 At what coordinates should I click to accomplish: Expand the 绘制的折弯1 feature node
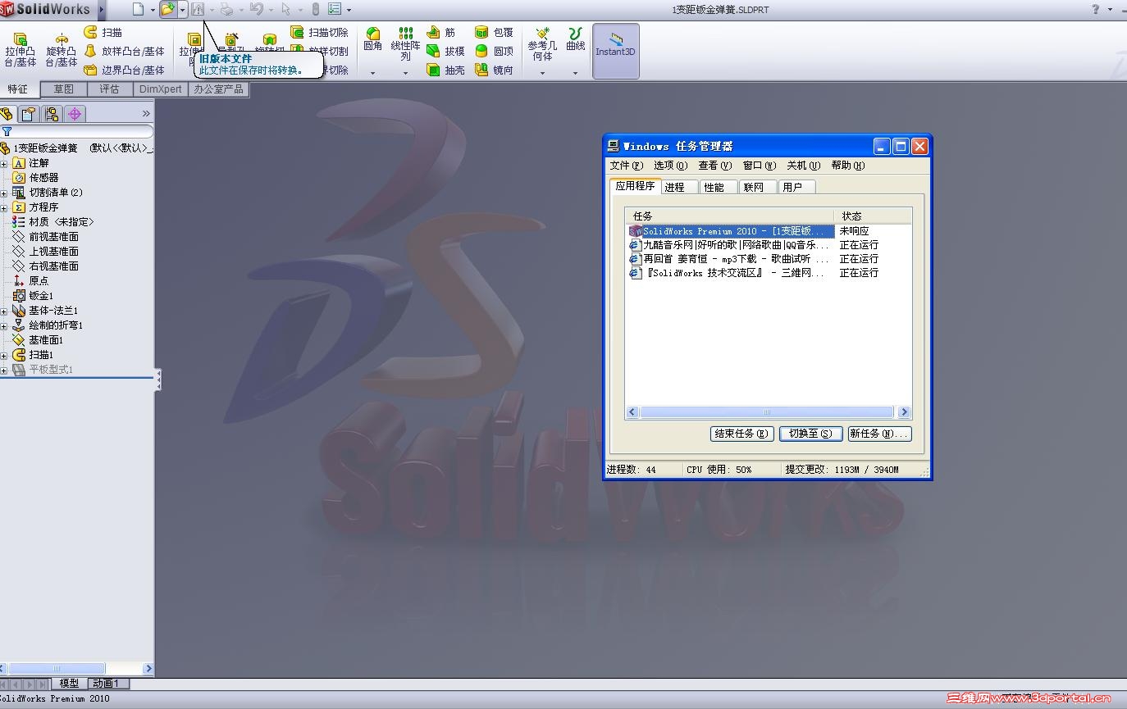pyautogui.click(x=4, y=325)
